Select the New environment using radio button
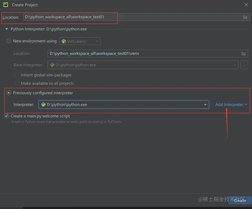 click(x=8, y=41)
